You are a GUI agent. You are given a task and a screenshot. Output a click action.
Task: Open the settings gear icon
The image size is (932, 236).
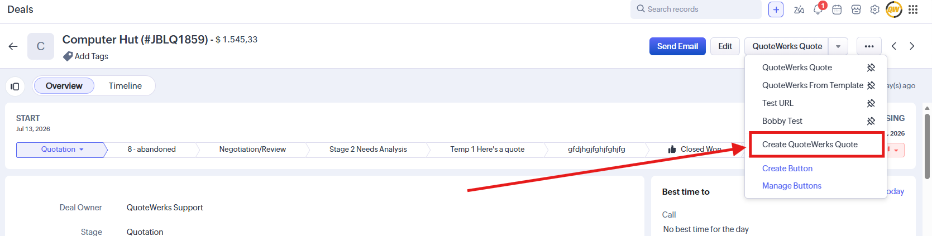coord(874,9)
